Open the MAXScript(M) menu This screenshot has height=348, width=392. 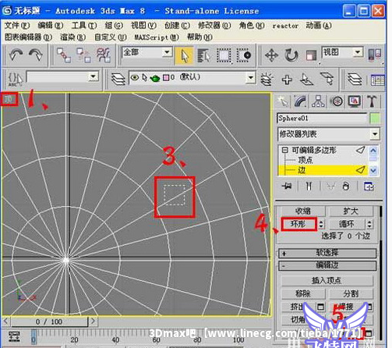click(x=157, y=37)
